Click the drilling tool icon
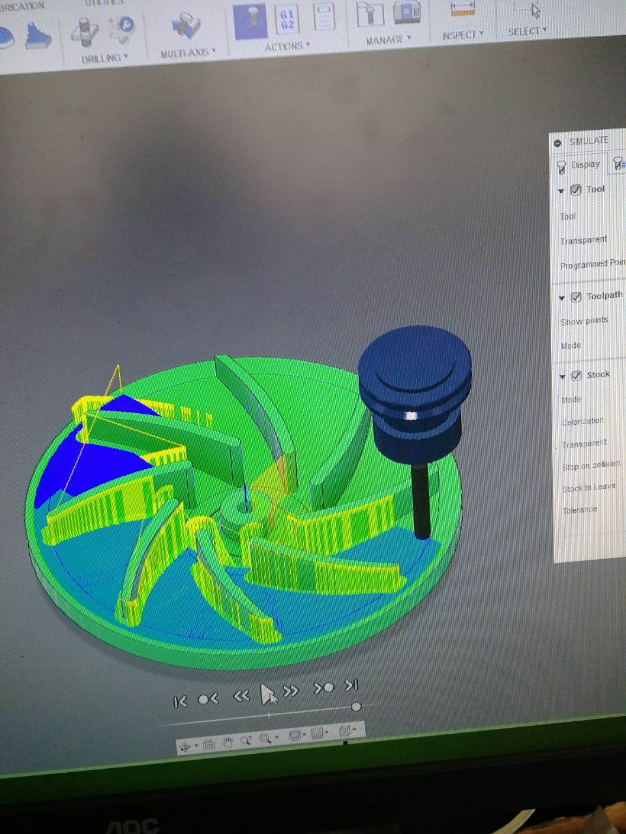Screen dimensions: 626x834 coord(85,33)
